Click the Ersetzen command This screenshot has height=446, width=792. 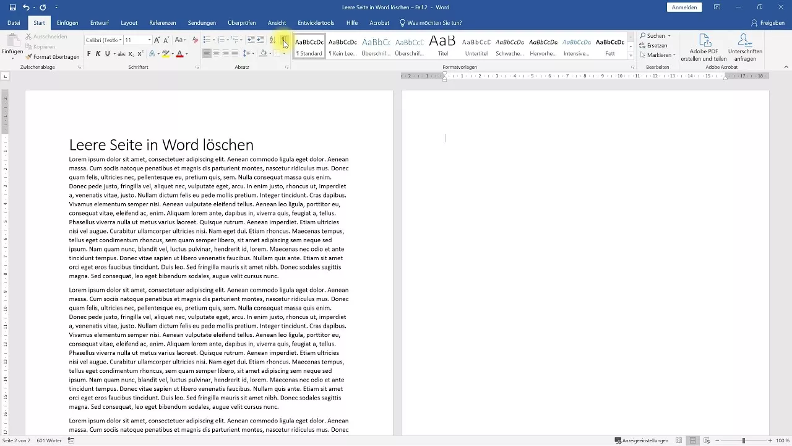coord(655,45)
